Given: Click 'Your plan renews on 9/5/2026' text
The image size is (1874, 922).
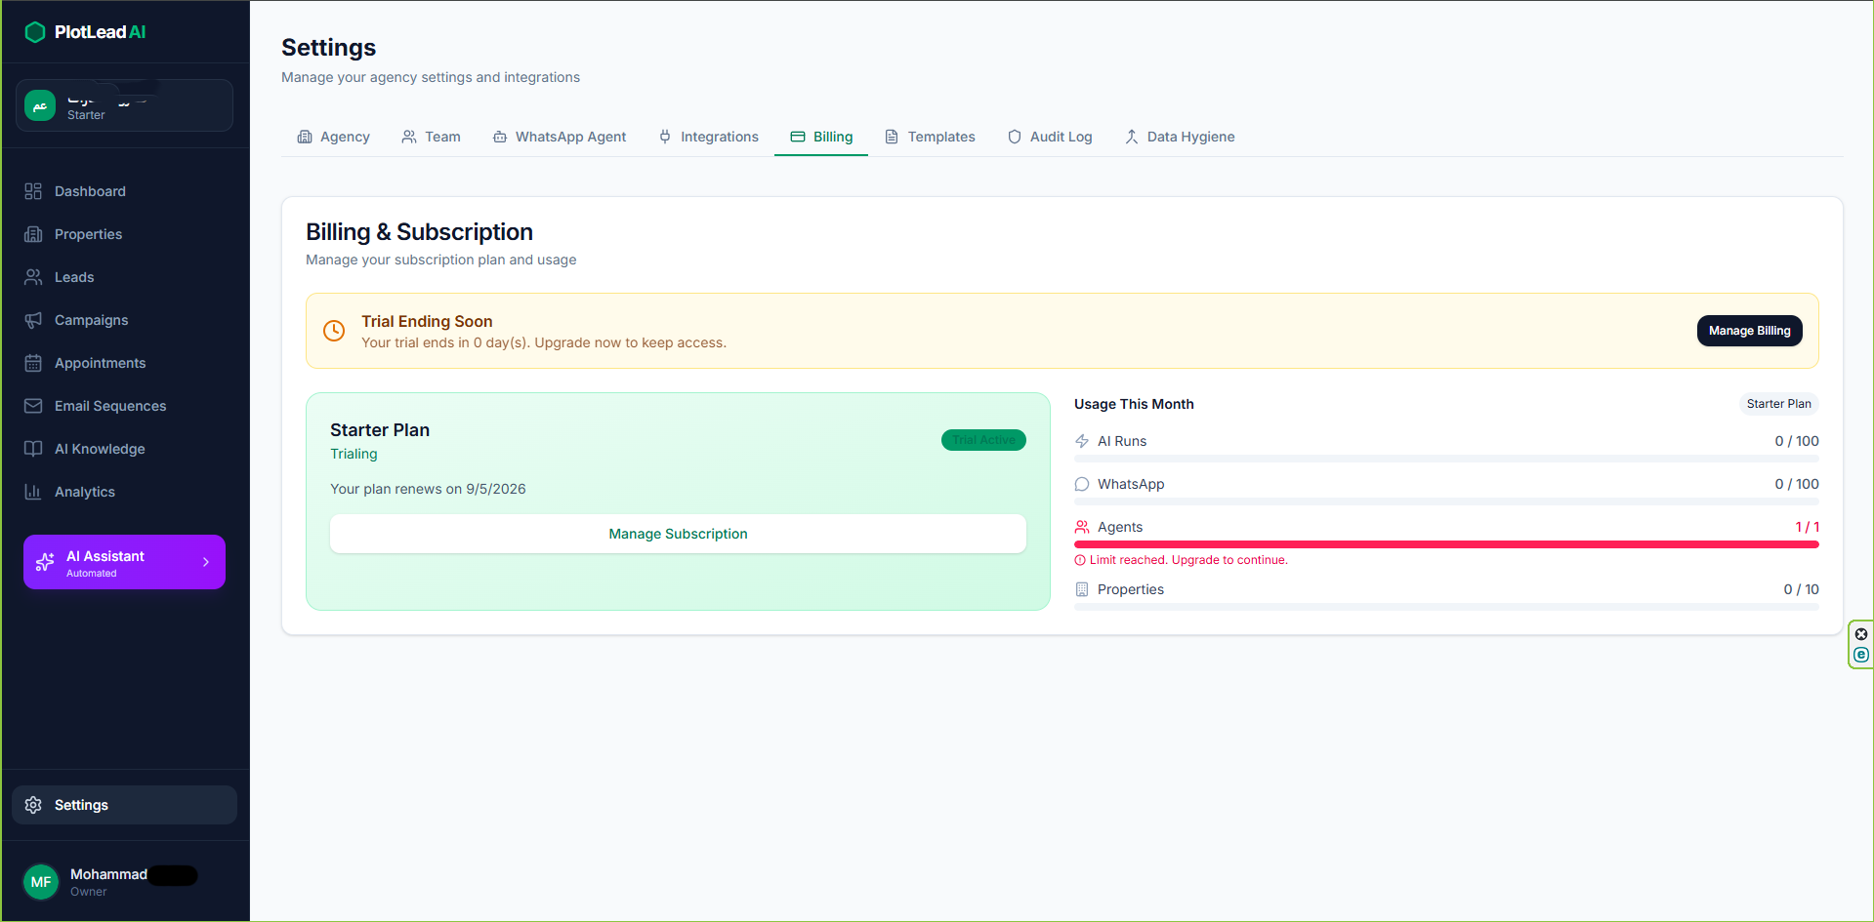Looking at the screenshot, I should [428, 489].
